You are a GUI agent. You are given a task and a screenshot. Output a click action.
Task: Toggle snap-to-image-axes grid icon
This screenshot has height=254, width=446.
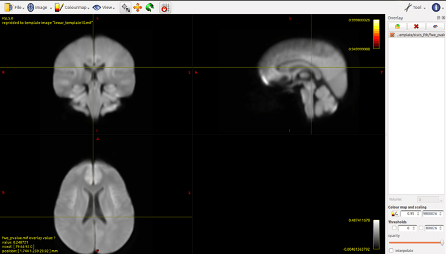(165, 8)
